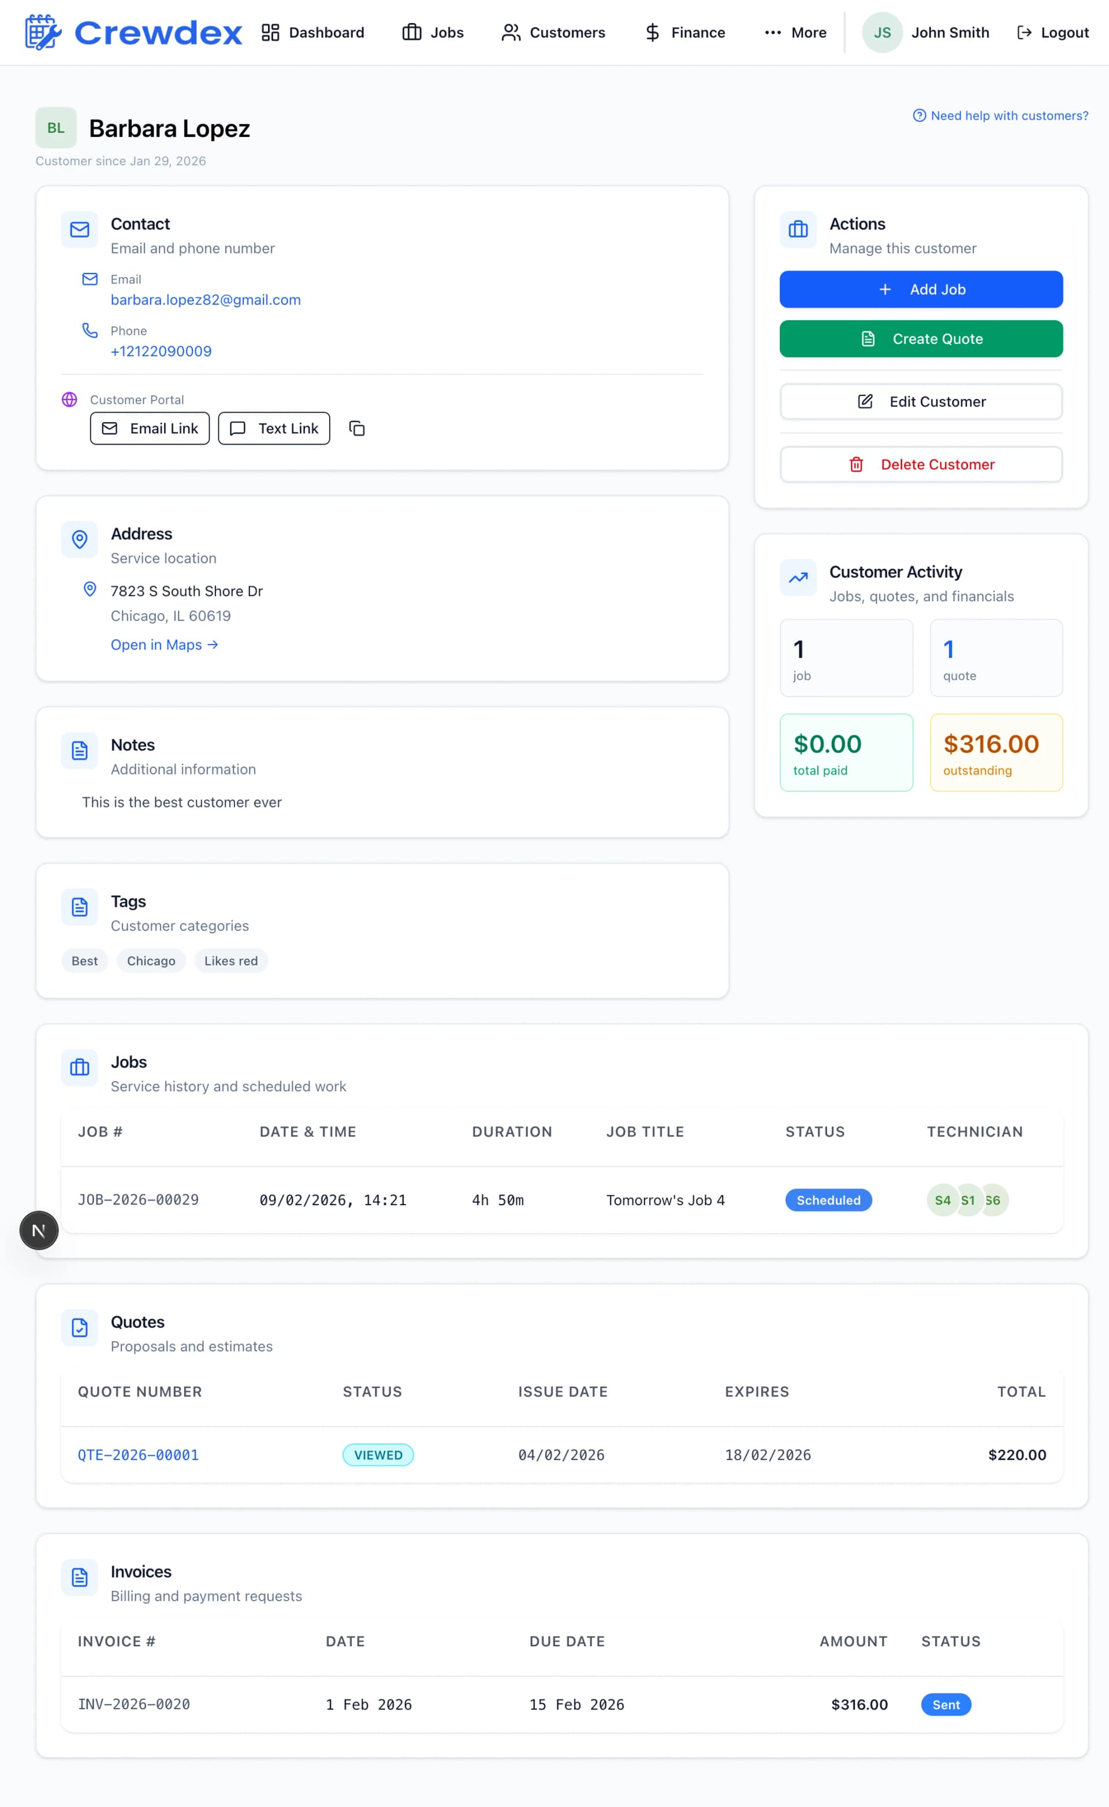Click the BL customer initials avatar

pos(56,128)
